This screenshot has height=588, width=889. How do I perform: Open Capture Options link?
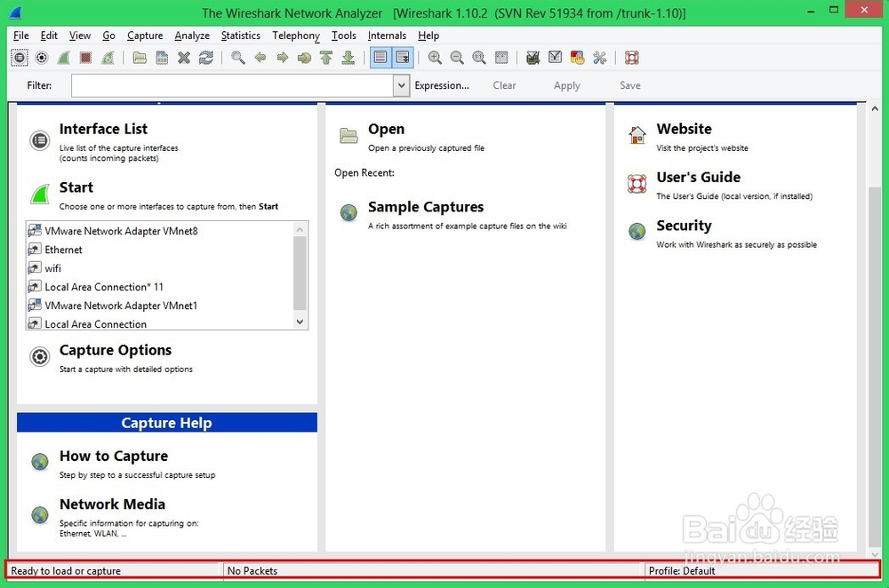point(115,351)
